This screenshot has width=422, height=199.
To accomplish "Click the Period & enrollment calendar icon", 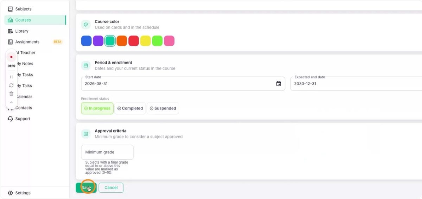I will coord(86,65).
